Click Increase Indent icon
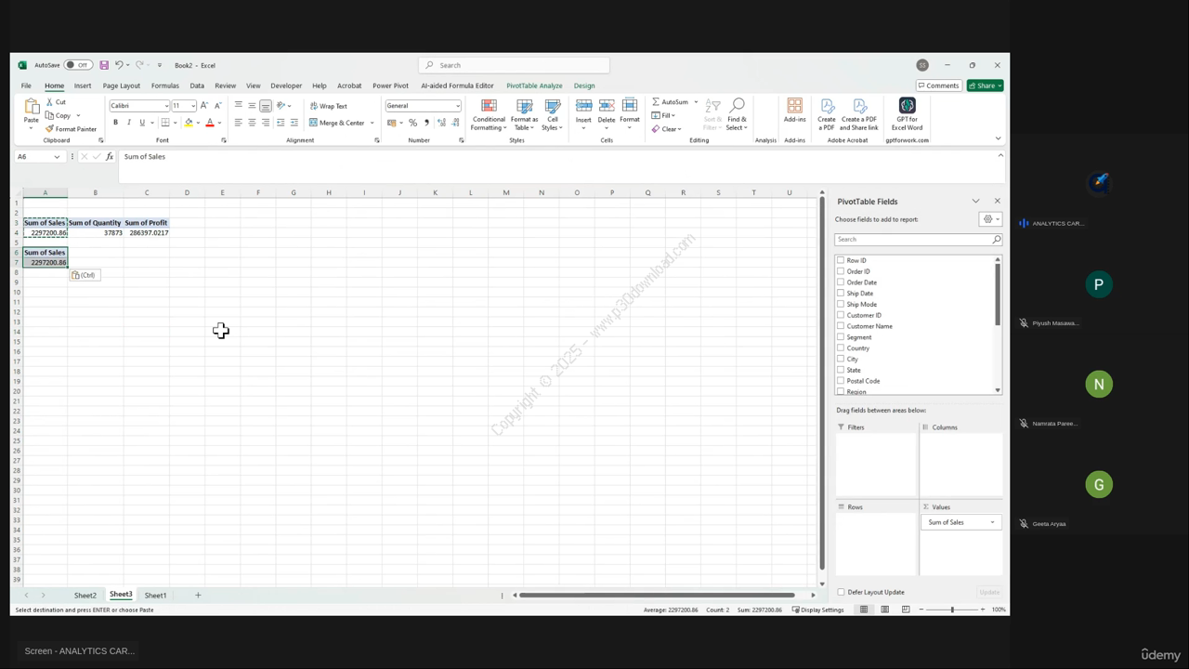Viewport: 1189px width, 669px height. pyautogui.click(x=294, y=123)
